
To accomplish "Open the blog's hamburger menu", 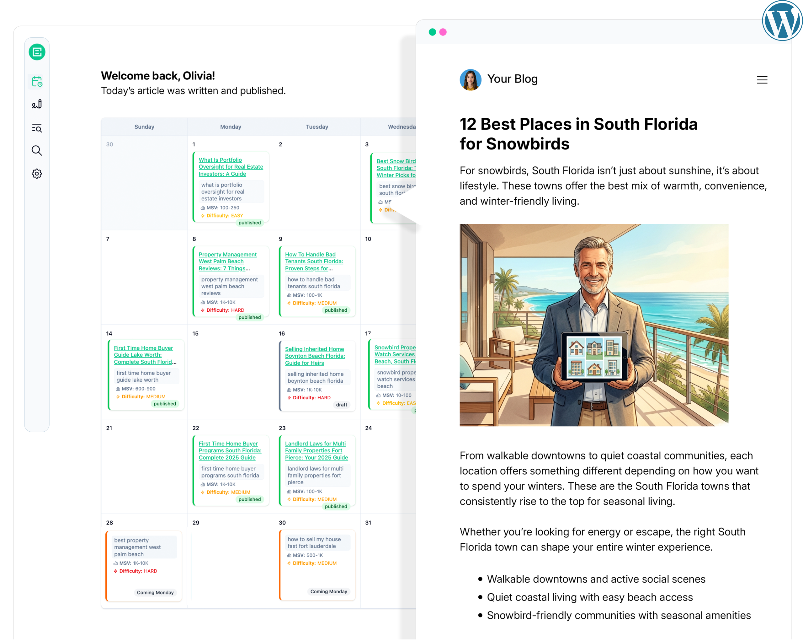I will (762, 80).
